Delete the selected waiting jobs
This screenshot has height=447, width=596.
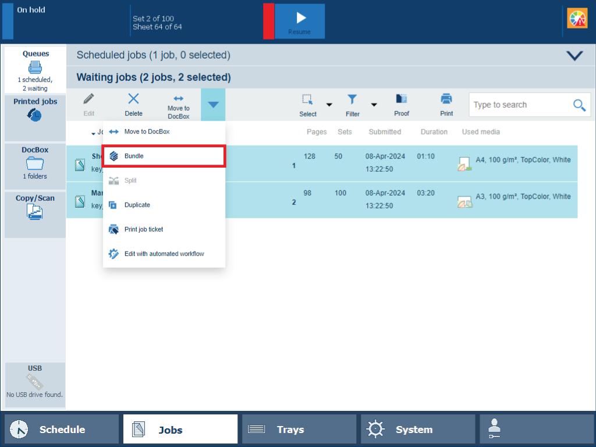(x=133, y=105)
